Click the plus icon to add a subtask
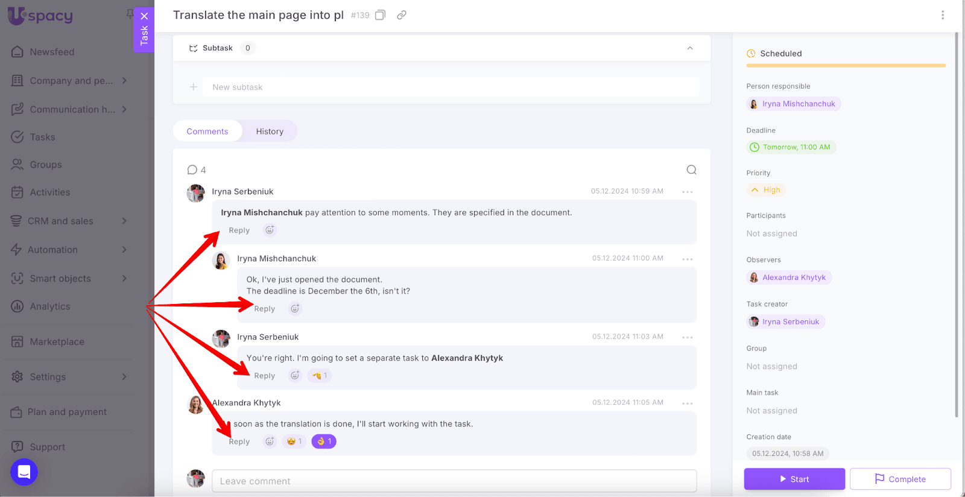 (x=194, y=87)
